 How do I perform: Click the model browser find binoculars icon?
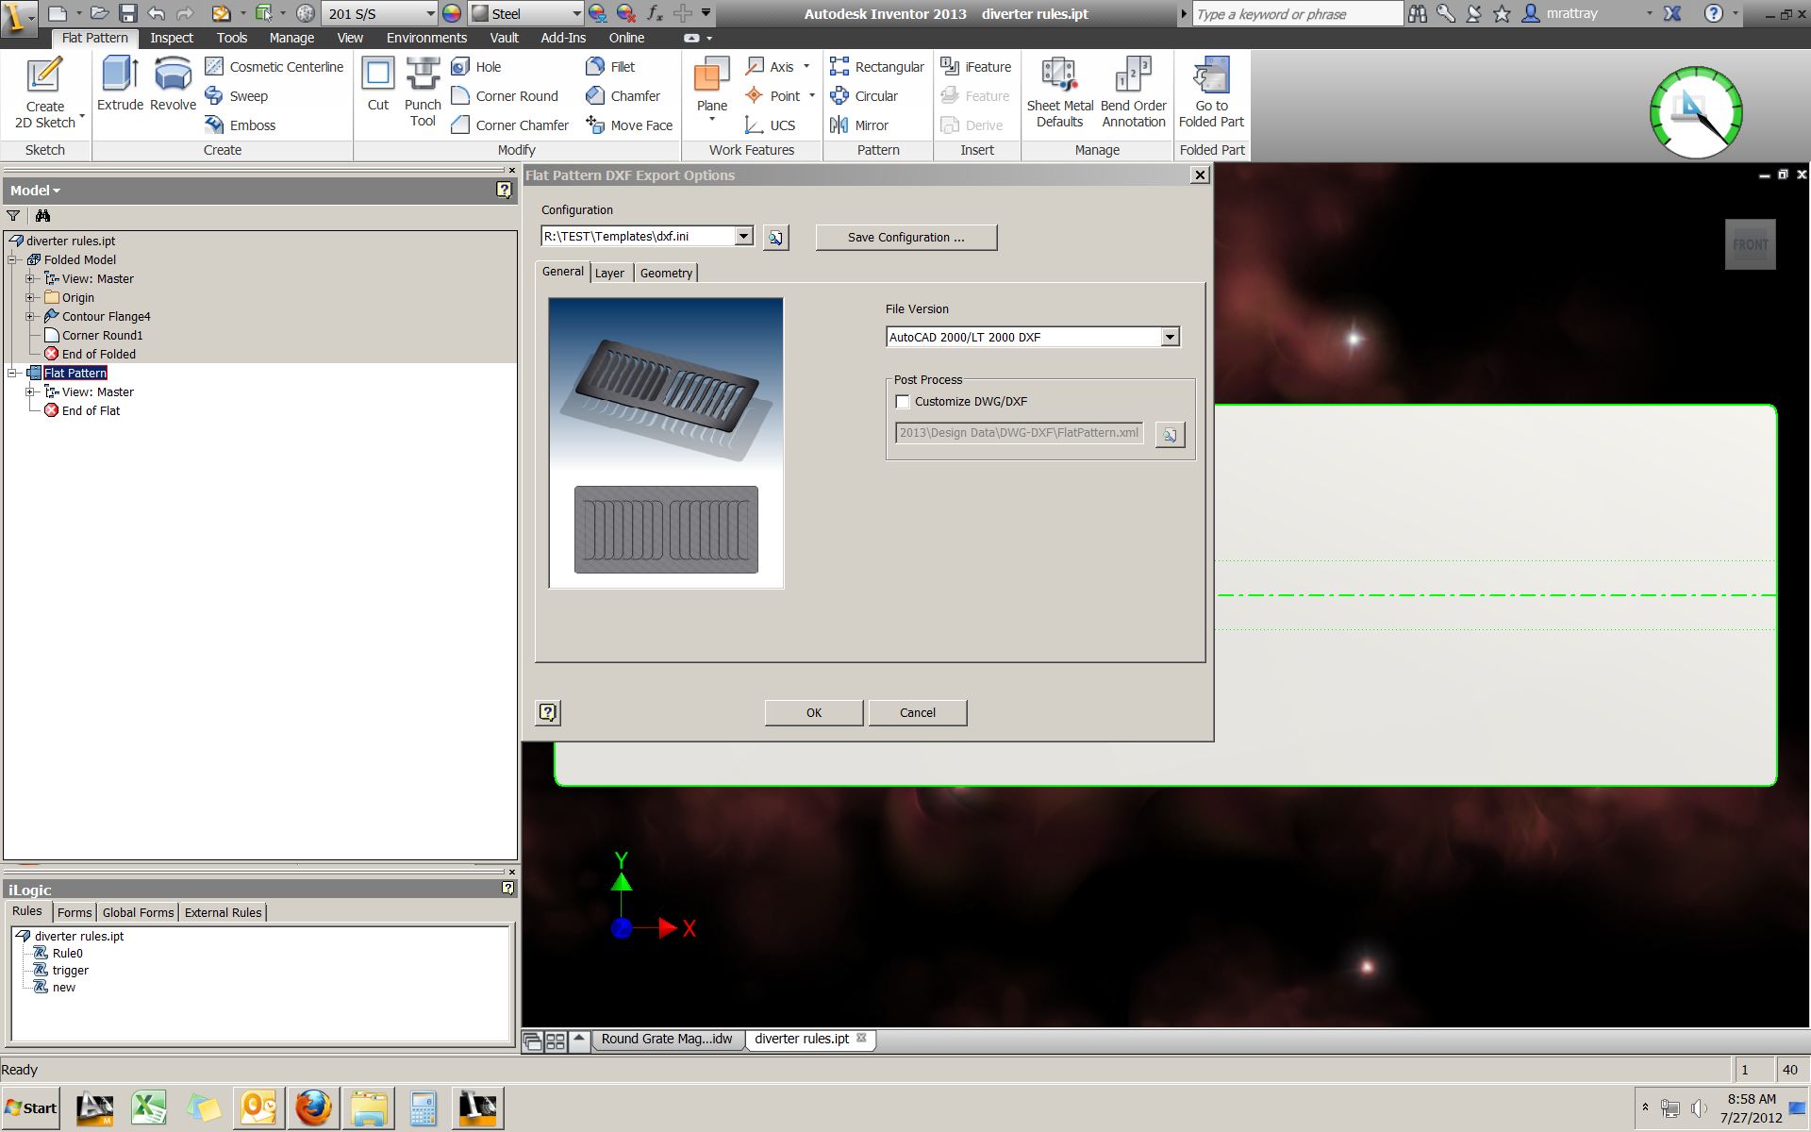pyautogui.click(x=42, y=216)
